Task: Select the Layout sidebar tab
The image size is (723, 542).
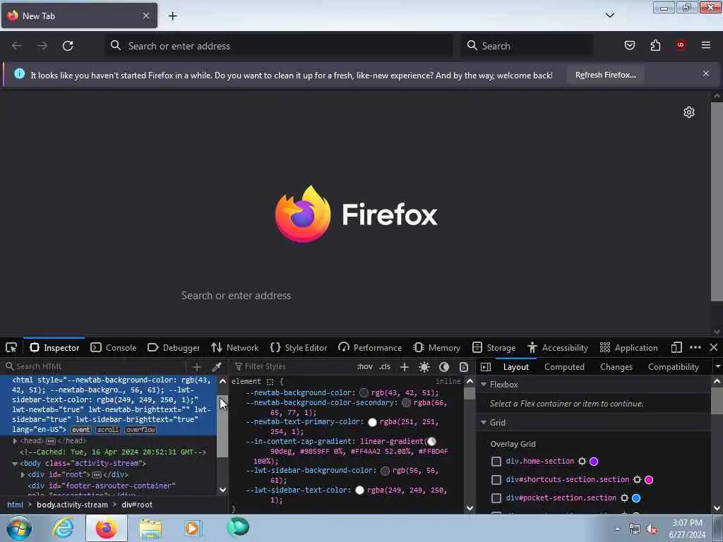Action: click(516, 367)
